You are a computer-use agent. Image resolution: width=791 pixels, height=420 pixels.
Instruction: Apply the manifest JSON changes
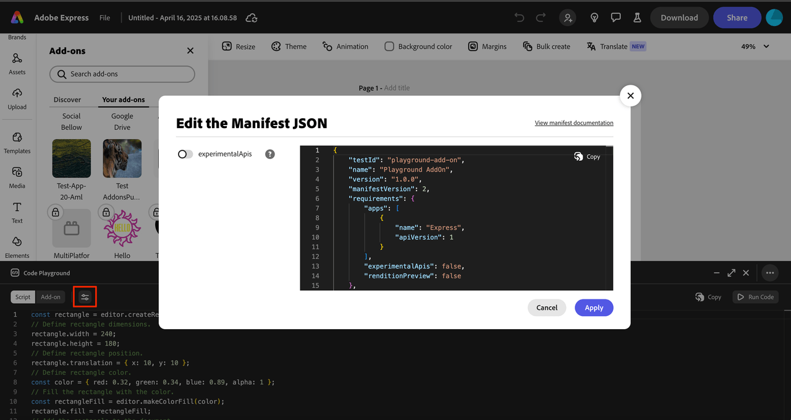point(593,307)
